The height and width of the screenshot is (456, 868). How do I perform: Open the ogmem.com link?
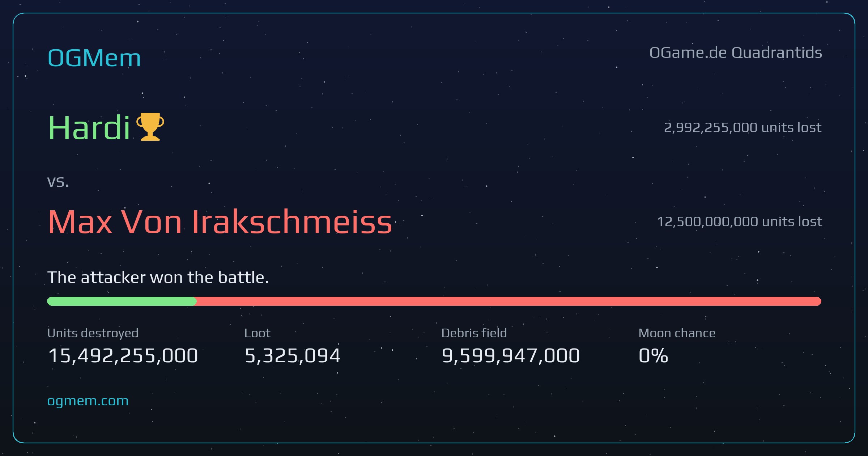pos(88,401)
